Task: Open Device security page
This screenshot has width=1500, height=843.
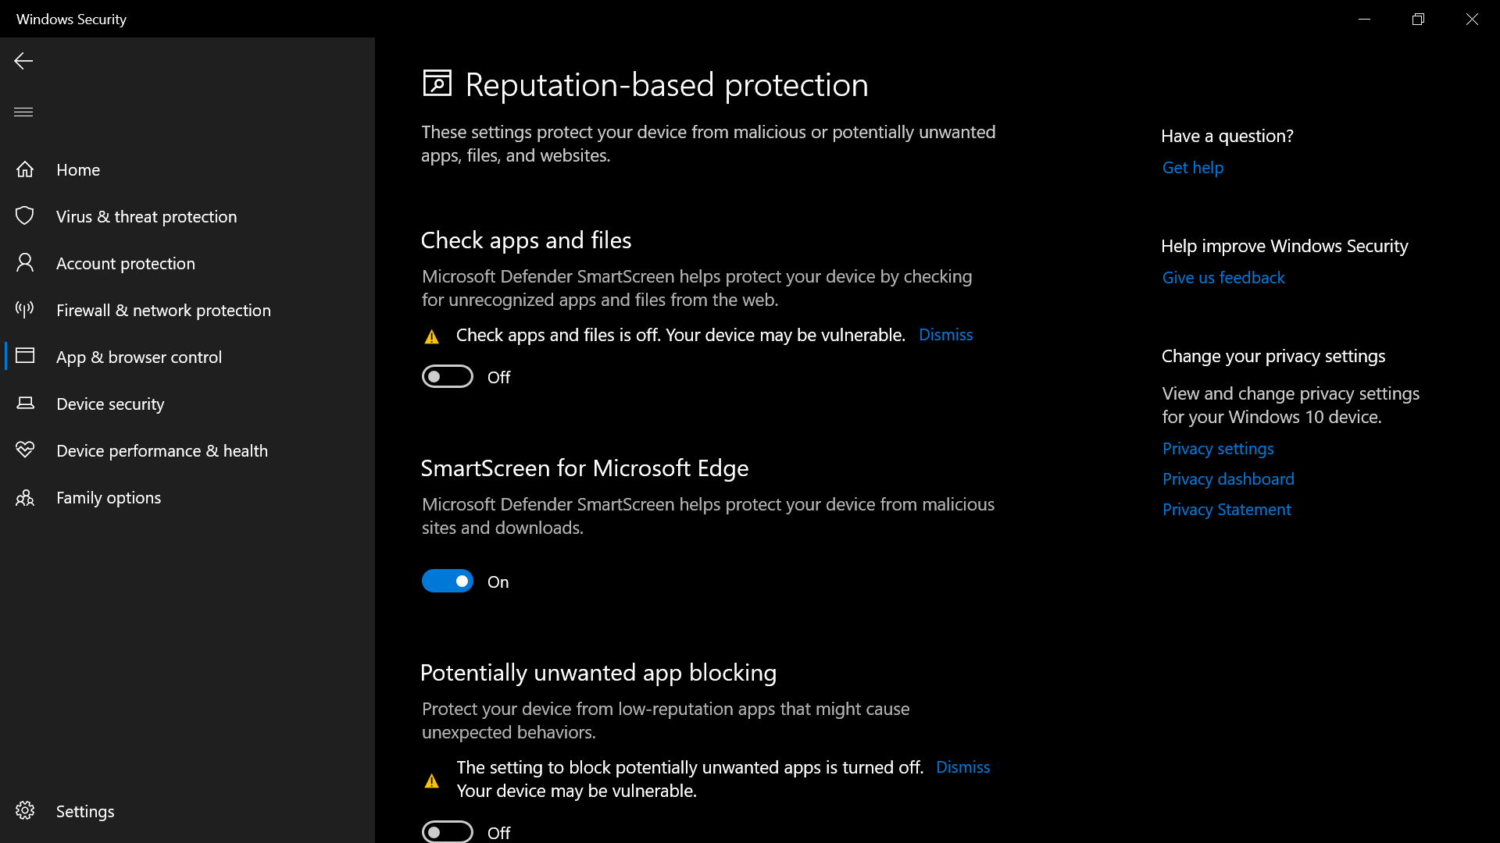Action: (x=187, y=404)
